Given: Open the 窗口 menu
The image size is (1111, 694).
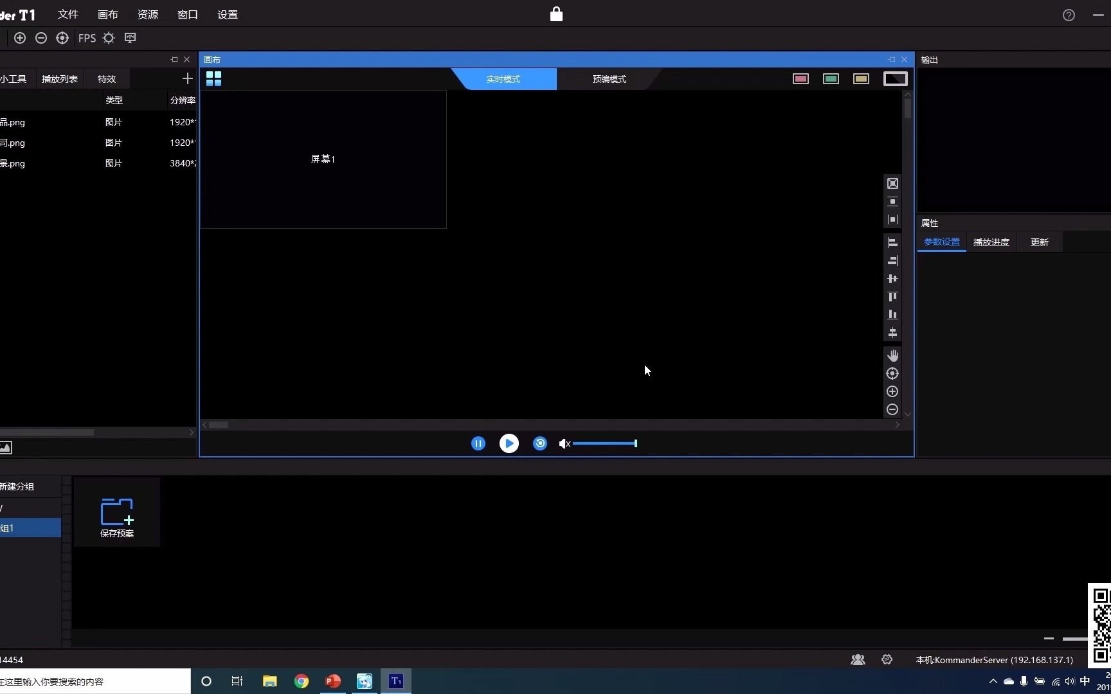Looking at the screenshot, I should 188,14.
